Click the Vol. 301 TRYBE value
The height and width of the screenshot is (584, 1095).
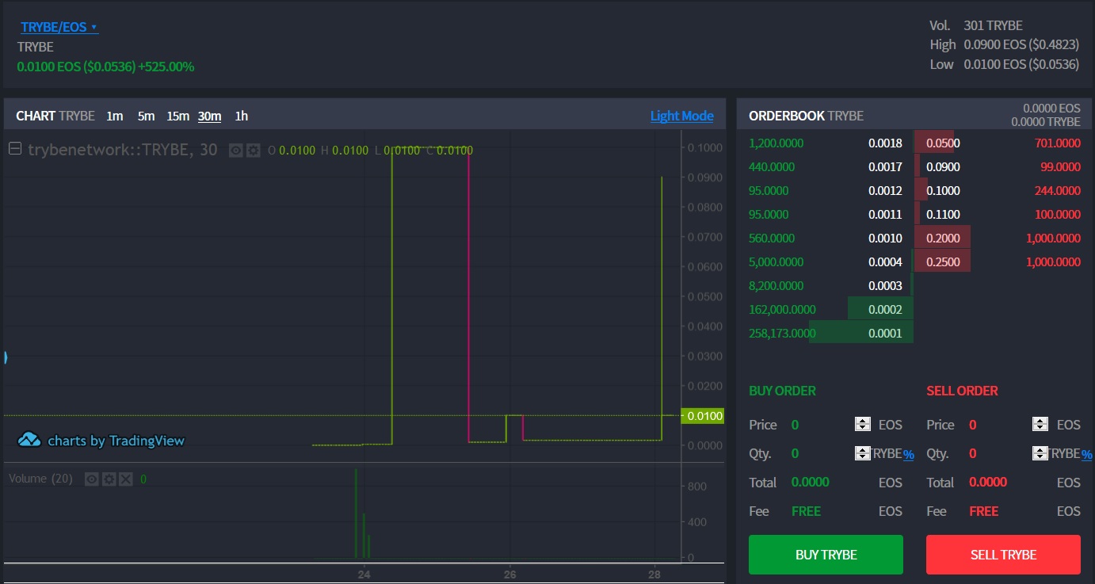993,25
